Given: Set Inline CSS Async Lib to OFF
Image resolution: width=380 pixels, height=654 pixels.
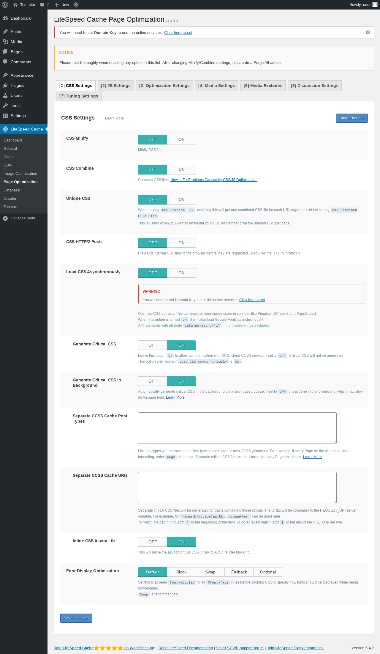Looking at the screenshot, I should (153, 542).
